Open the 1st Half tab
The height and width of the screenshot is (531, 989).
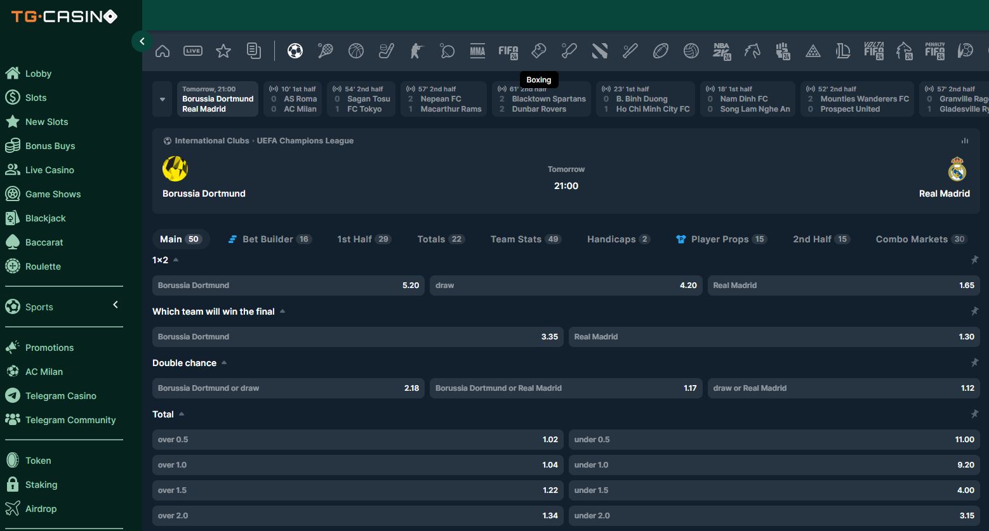click(364, 239)
